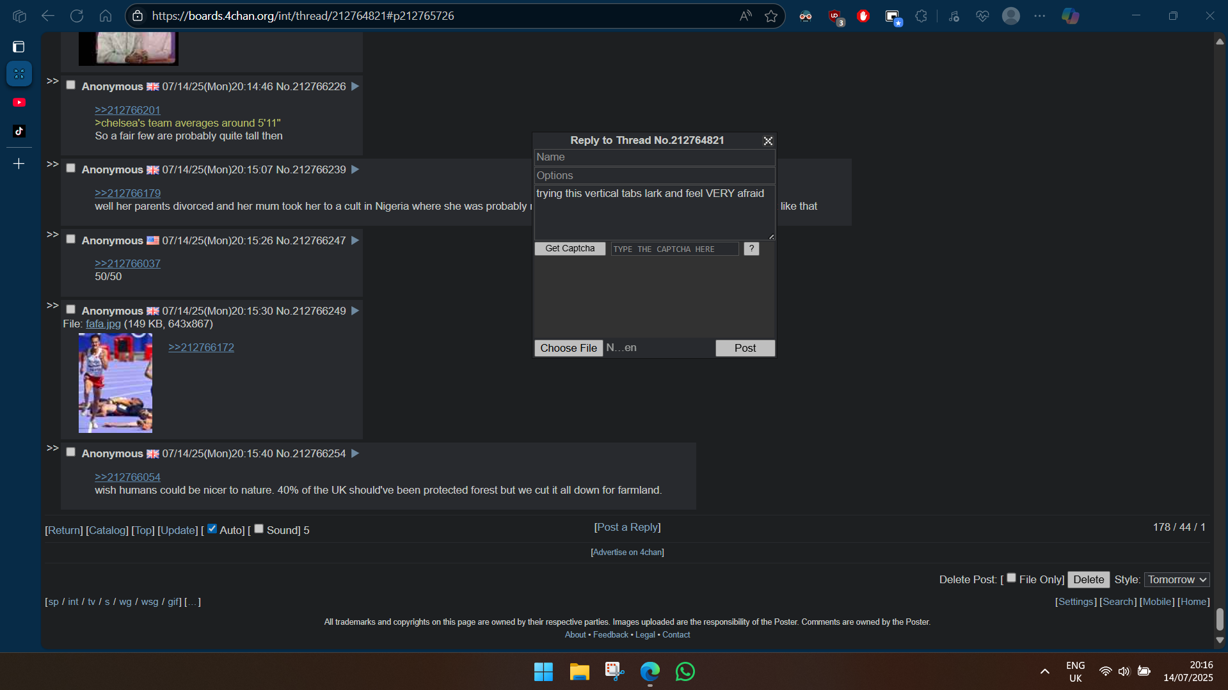Close the Reply to Thread dialog
1228x690 pixels.
768,141
